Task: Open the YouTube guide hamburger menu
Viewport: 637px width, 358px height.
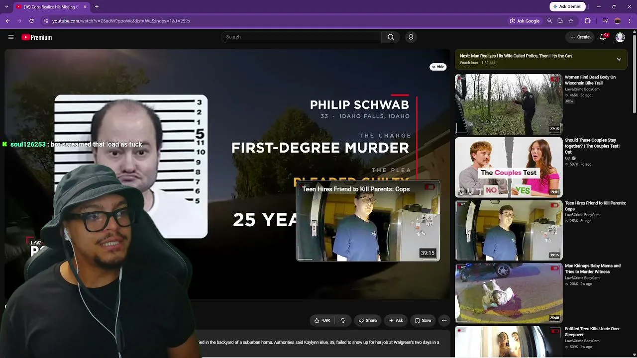Action: 10,37
